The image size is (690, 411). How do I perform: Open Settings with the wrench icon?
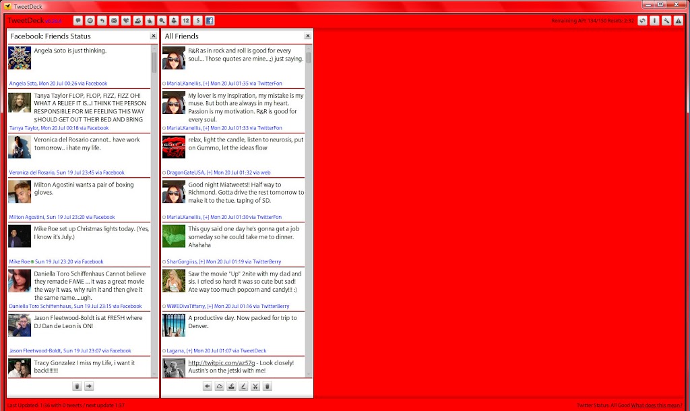[x=666, y=21]
